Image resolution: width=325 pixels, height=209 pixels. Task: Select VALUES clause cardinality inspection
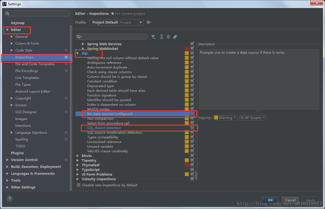[107, 151]
